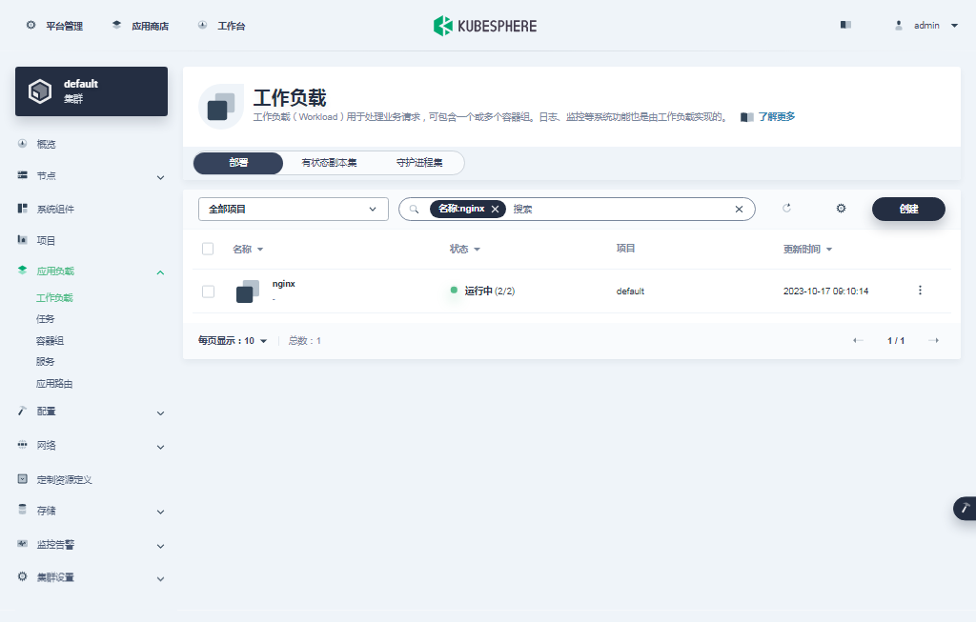
Task: Sort by 名称 column
Action: tap(248, 249)
